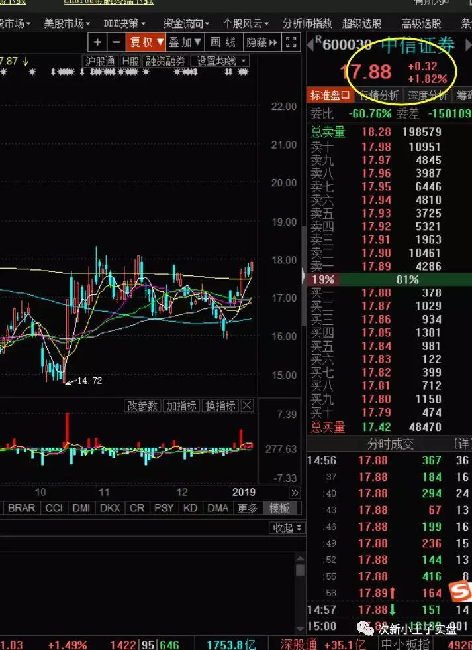The width and height of the screenshot is (472, 650).
Task: Click 改参数 to edit indicator parameters
Action: point(142,405)
